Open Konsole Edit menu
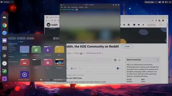This screenshot has height=96, width=172. pyautogui.click(x=65, y=7)
